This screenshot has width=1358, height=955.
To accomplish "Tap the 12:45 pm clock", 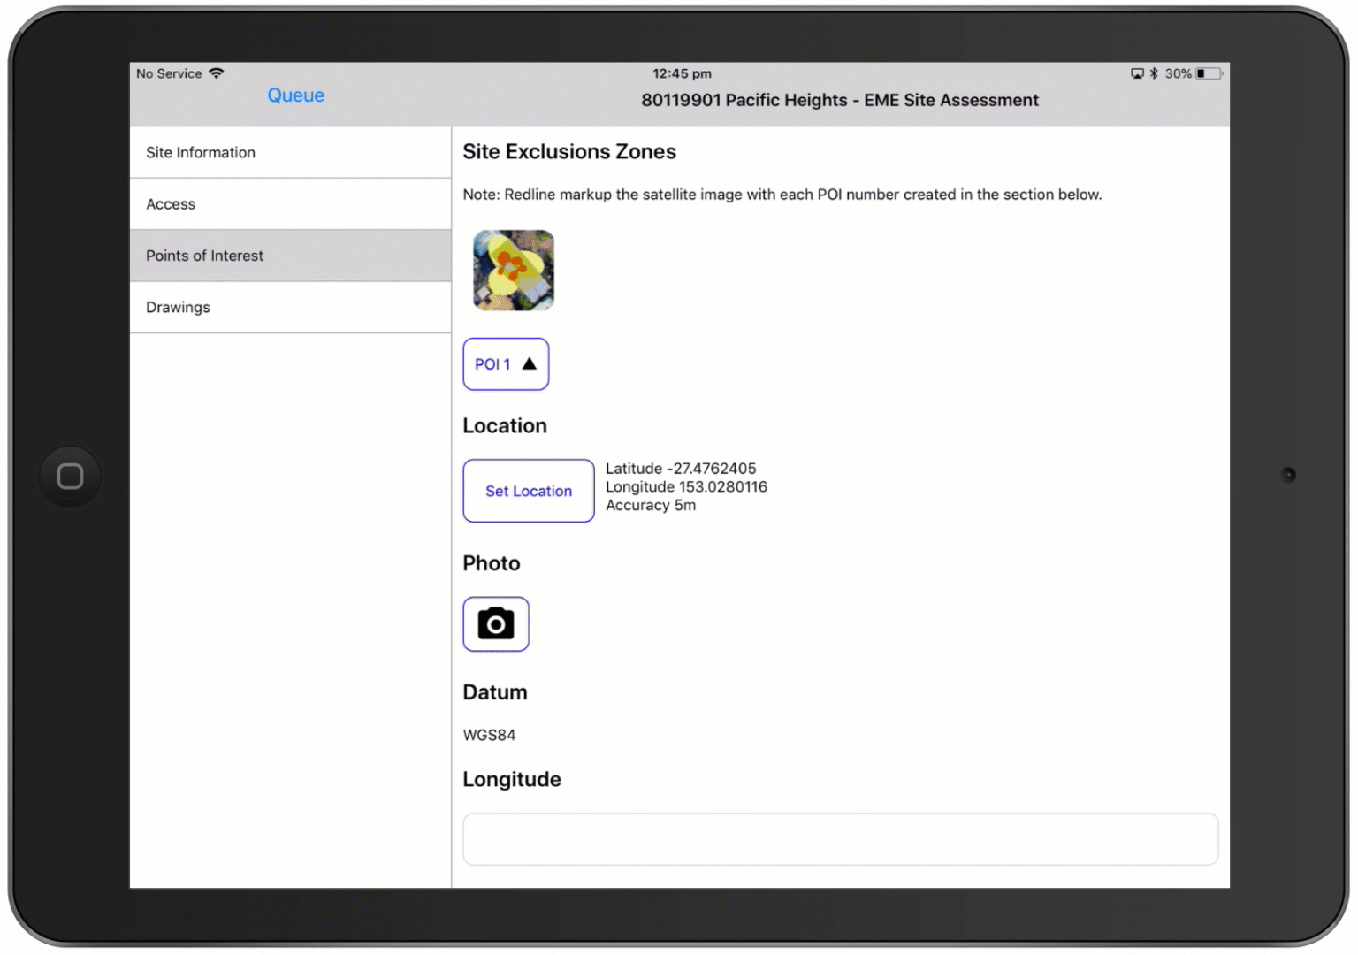I will pyautogui.click(x=682, y=73).
